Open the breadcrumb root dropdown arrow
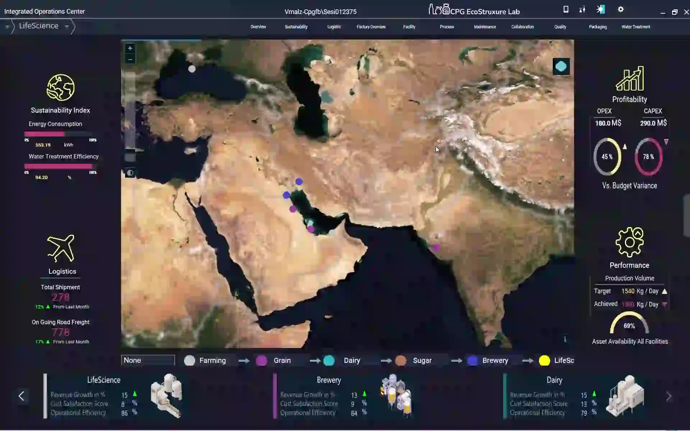This screenshot has width=690, height=431. point(7,27)
